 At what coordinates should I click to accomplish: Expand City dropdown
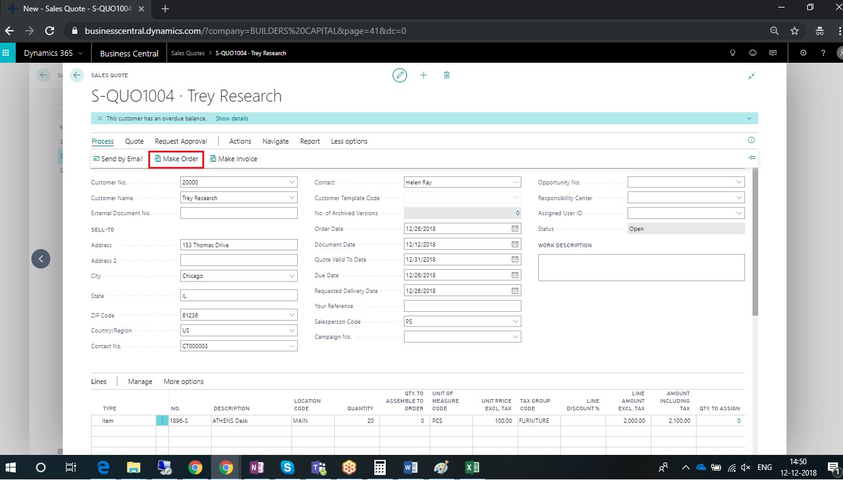pyautogui.click(x=291, y=275)
